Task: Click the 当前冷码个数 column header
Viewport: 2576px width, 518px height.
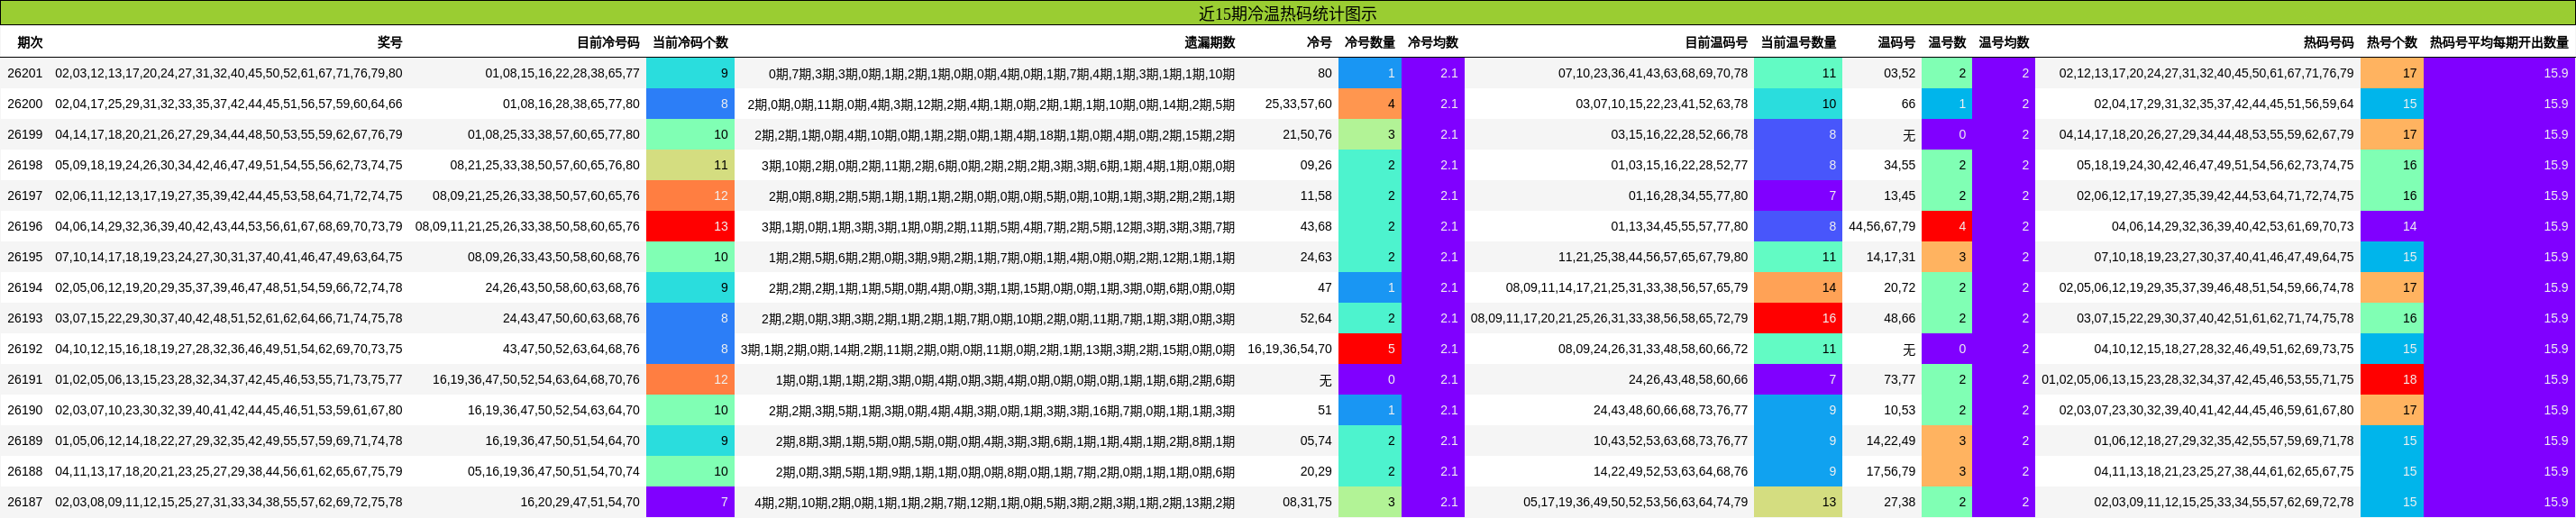Action: (690, 43)
